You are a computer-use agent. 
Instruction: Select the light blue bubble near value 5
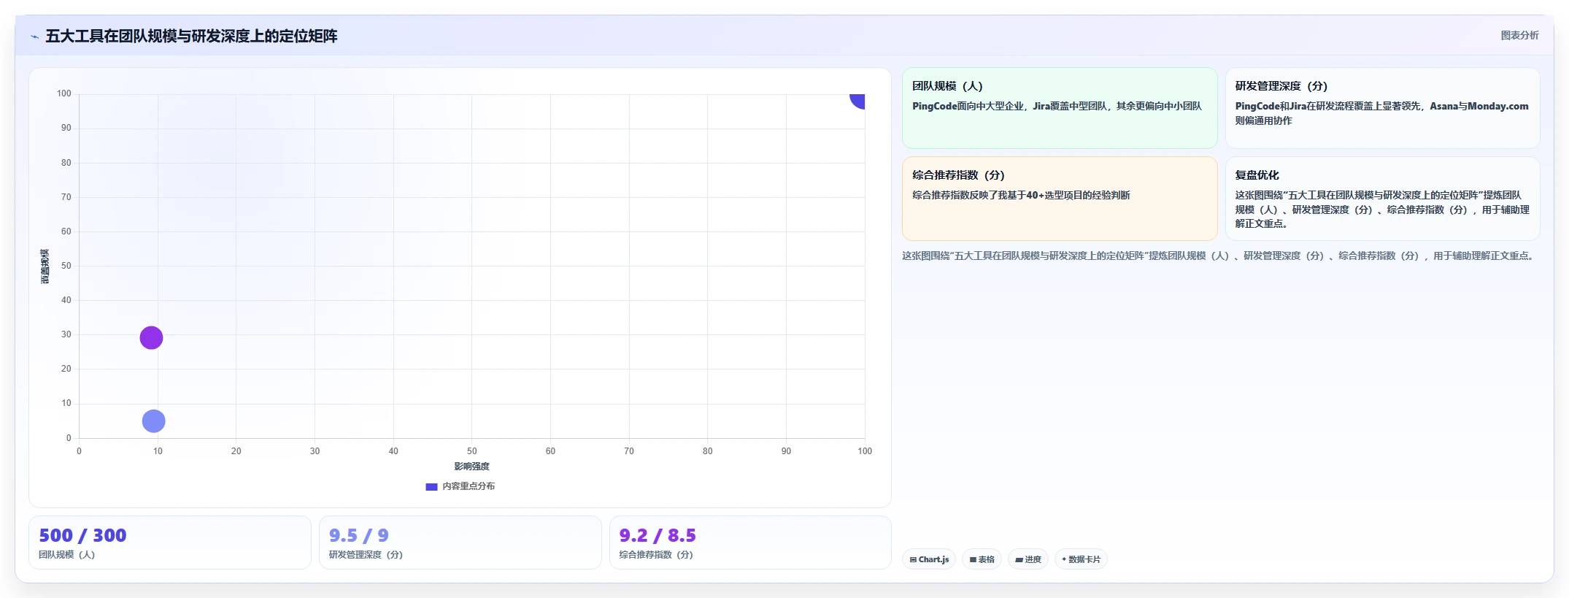click(x=153, y=421)
